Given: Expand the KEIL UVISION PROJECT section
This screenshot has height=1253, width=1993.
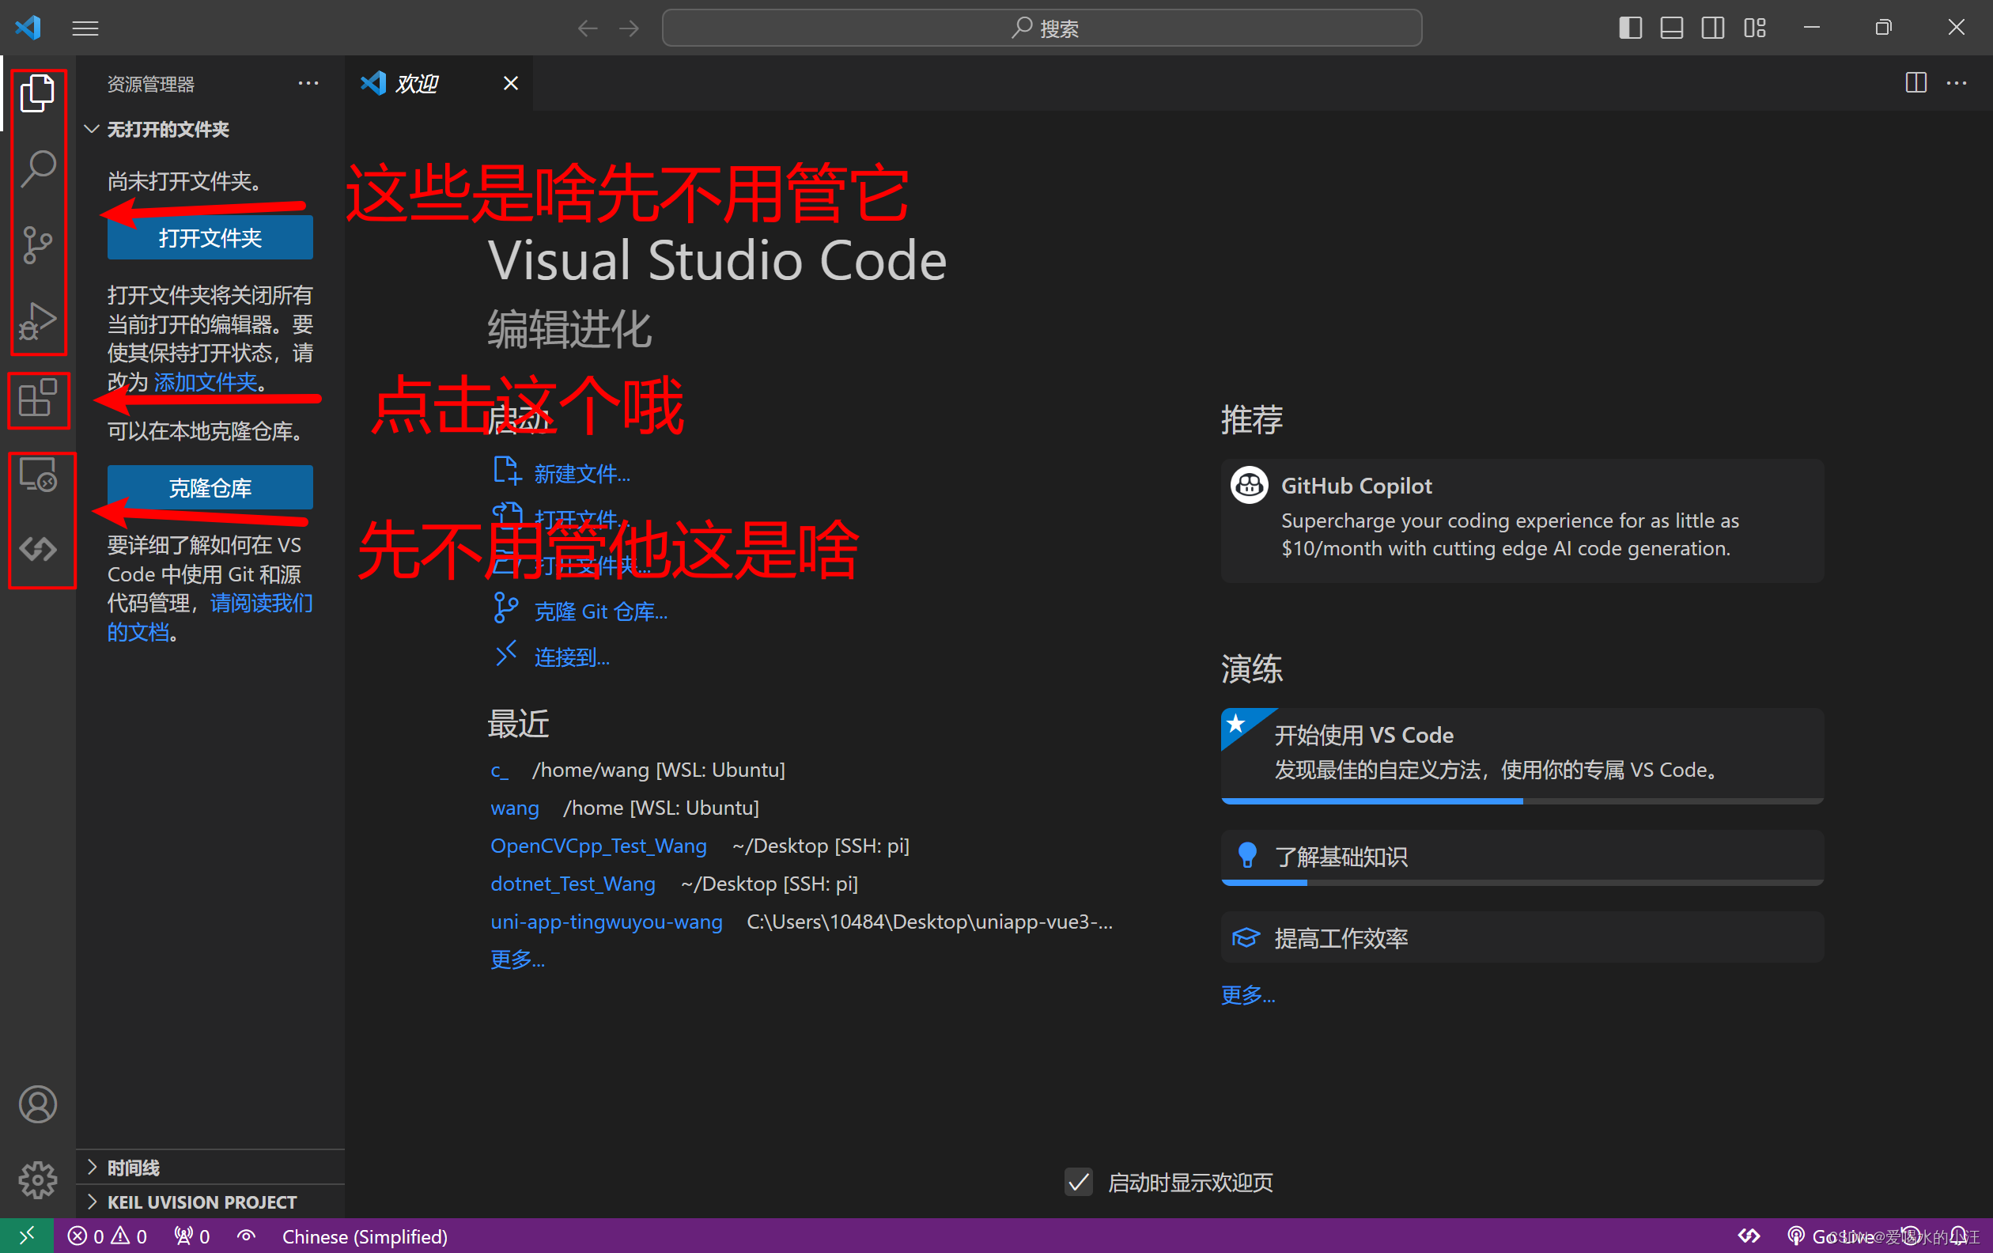Looking at the screenshot, I should pos(211,1202).
